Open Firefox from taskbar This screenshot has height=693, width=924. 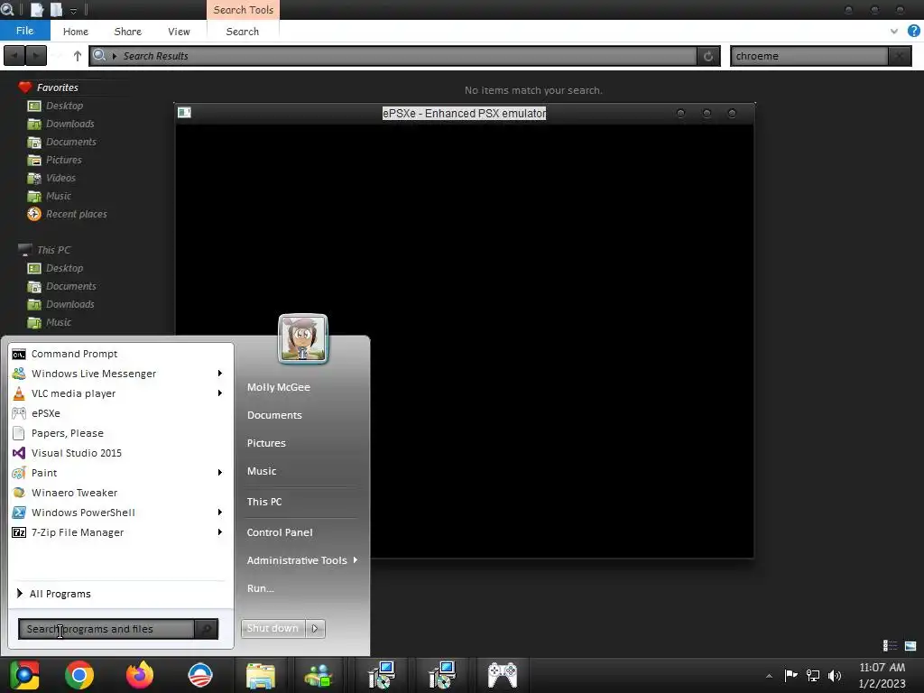(140, 675)
